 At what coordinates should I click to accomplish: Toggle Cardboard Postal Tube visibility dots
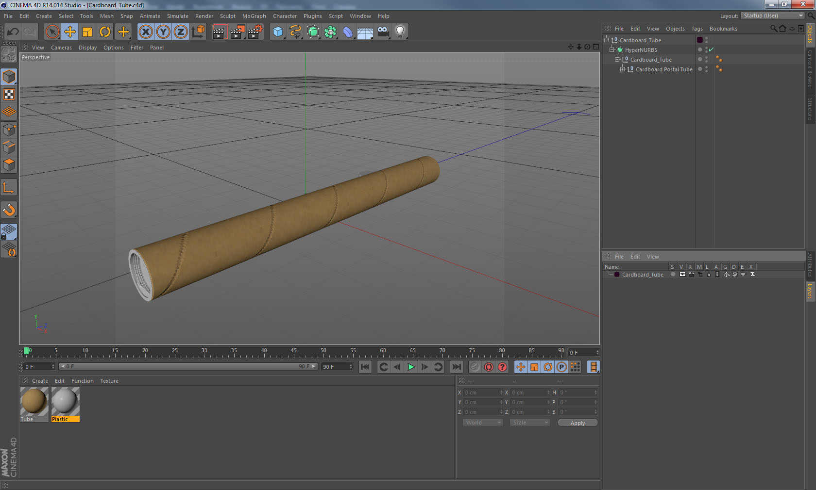706,69
